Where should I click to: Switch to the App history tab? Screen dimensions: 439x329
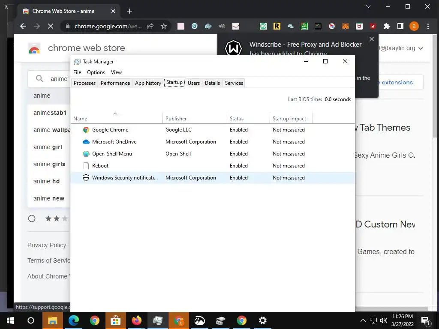click(x=148, y=83)
